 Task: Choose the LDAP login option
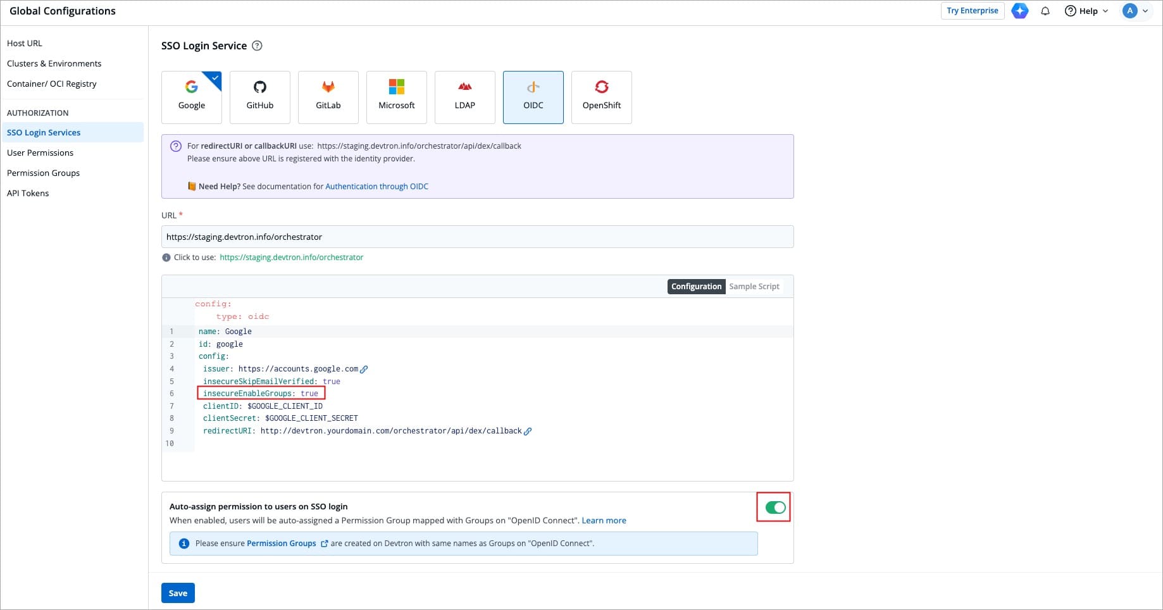[x=464, y=97]
